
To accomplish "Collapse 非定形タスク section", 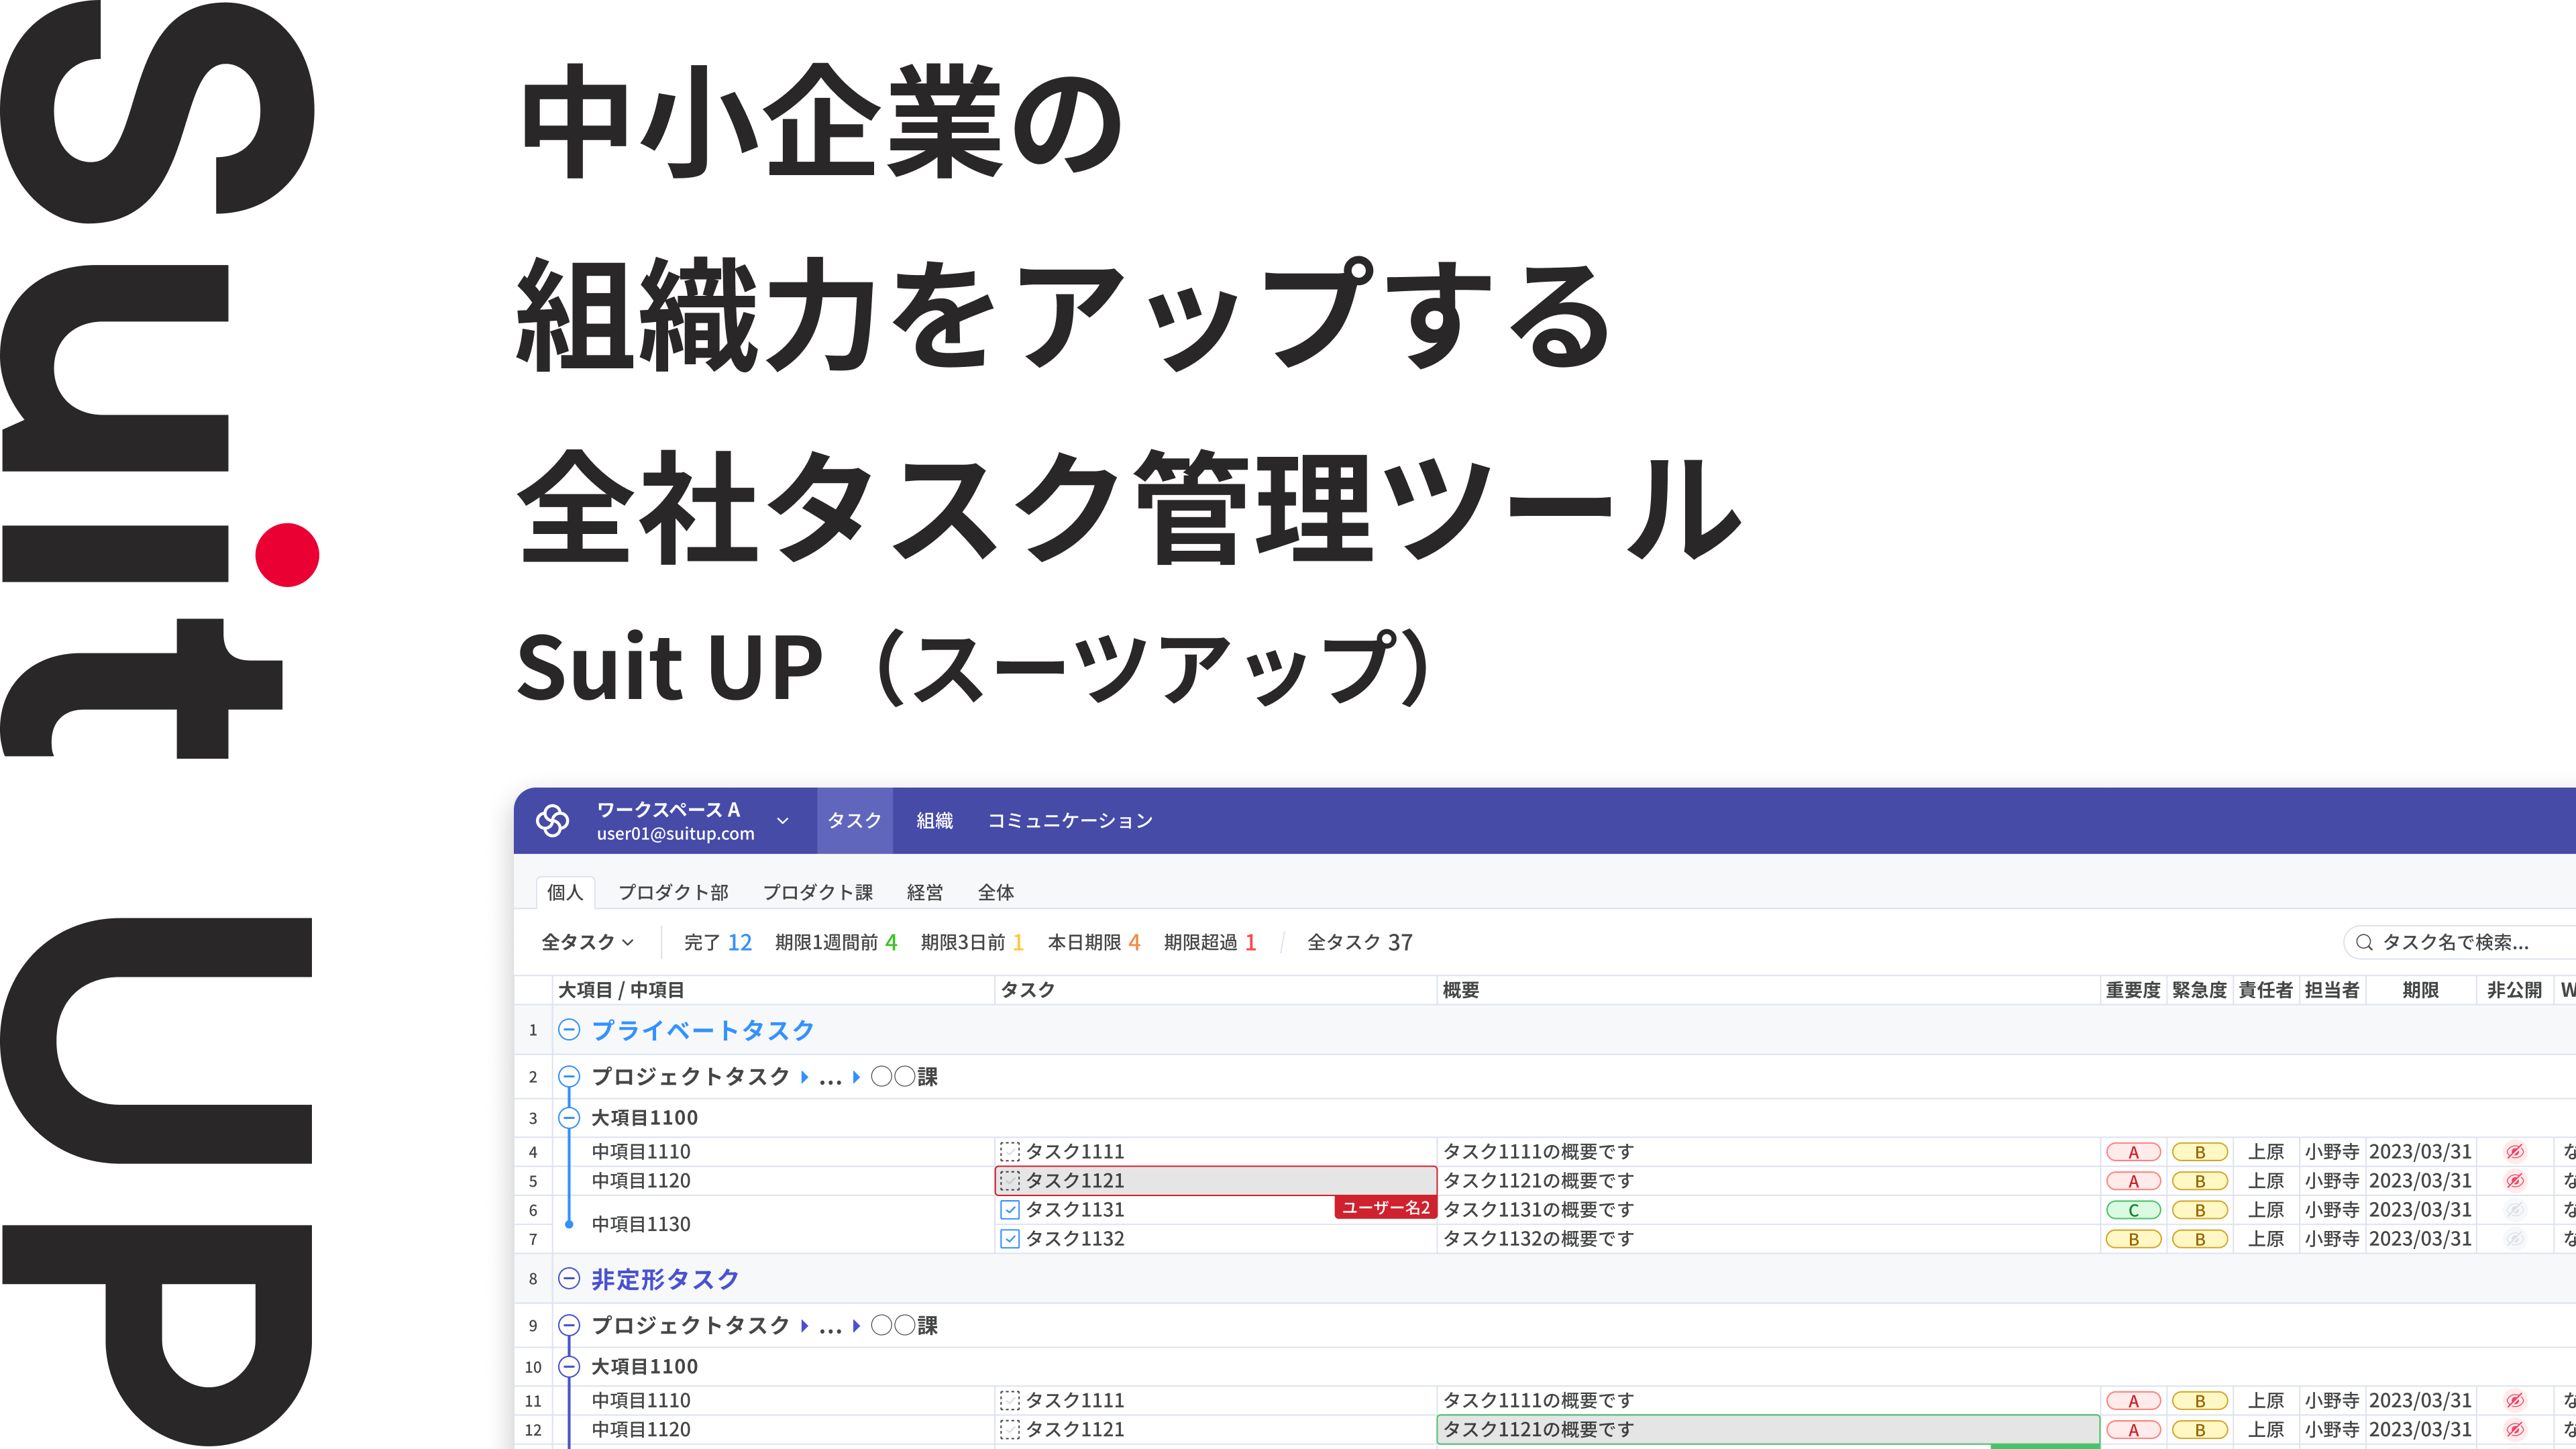I will click(x=569, y=1279).
